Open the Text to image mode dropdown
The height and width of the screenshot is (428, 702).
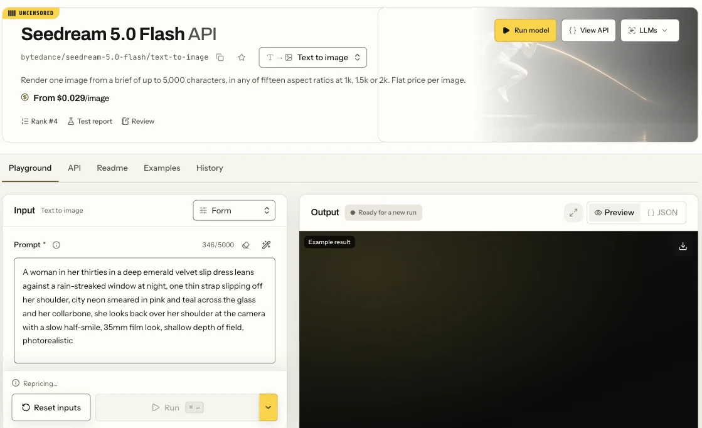312,57
